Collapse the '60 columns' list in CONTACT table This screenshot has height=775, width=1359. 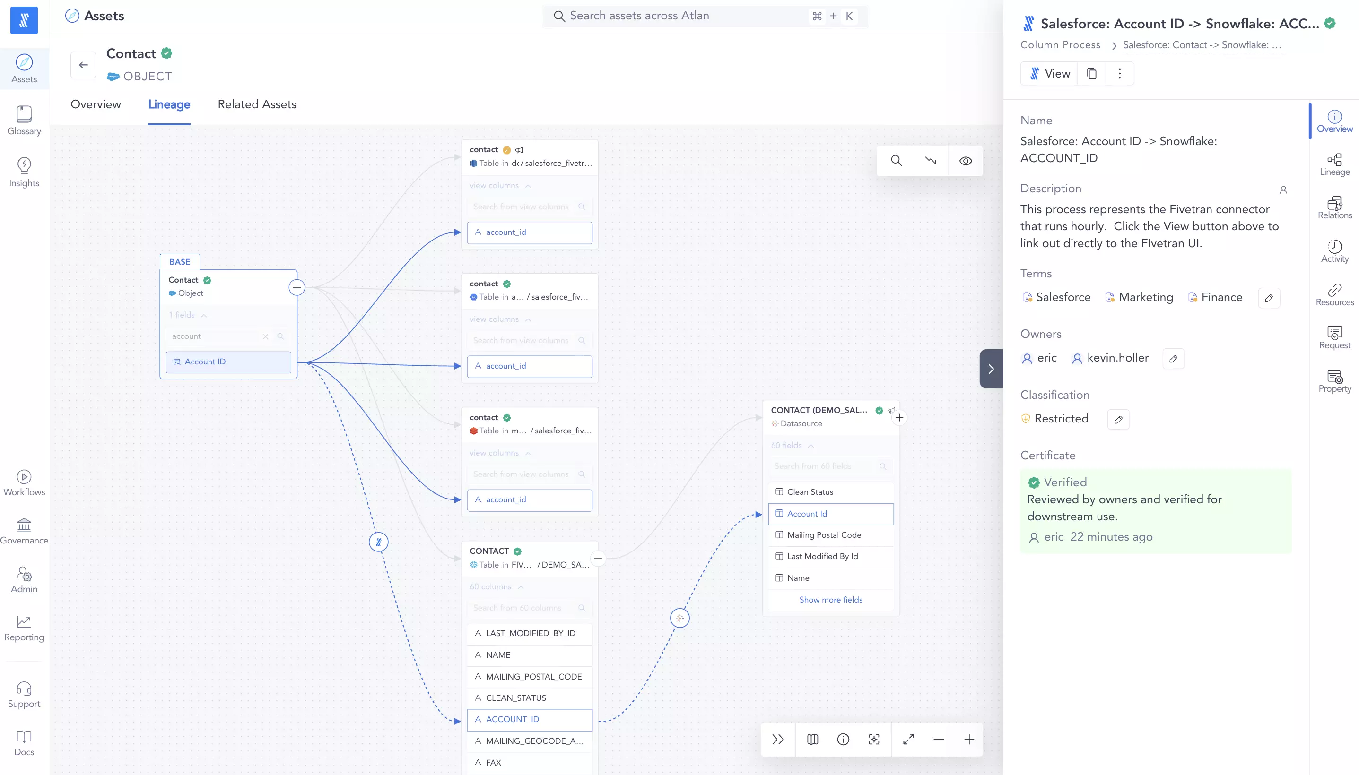tap(497, 586)
